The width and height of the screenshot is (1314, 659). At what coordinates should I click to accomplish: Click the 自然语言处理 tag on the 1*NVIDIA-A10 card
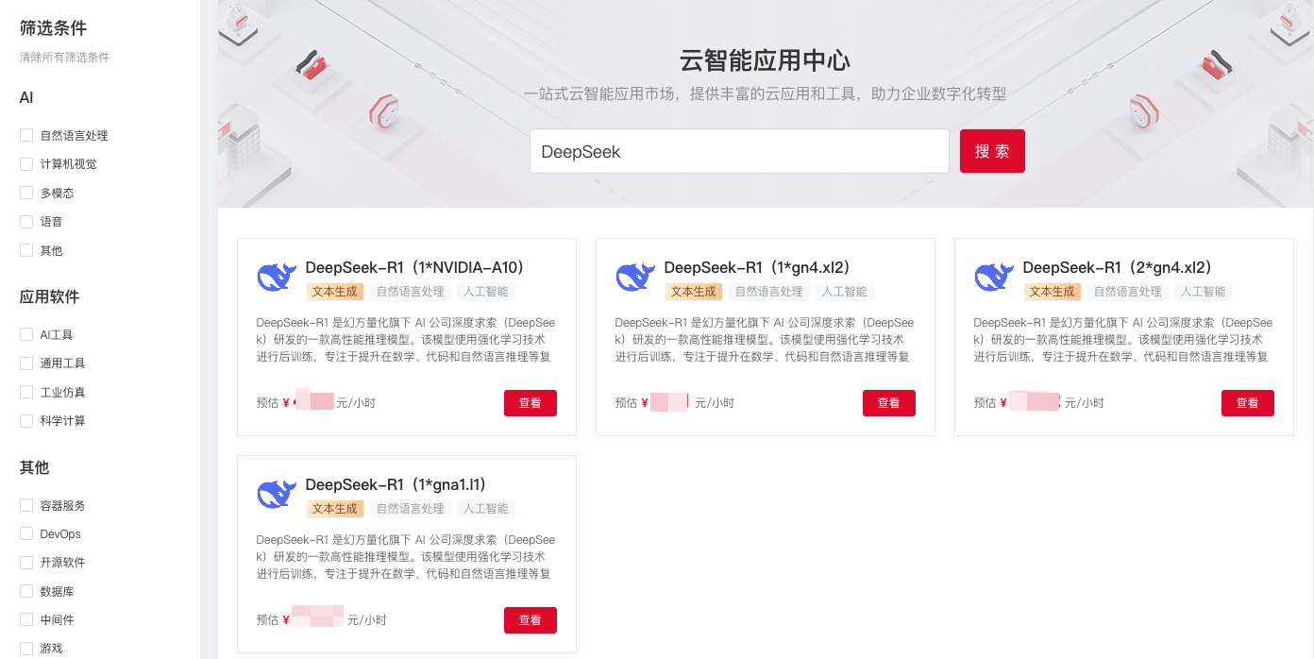pos(411,292)
